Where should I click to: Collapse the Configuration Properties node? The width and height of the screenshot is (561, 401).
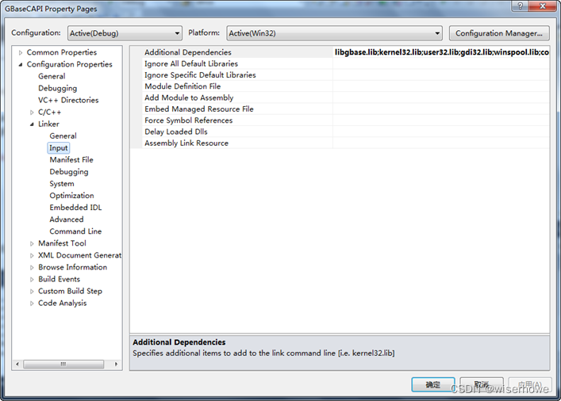(x=21, y=64)
